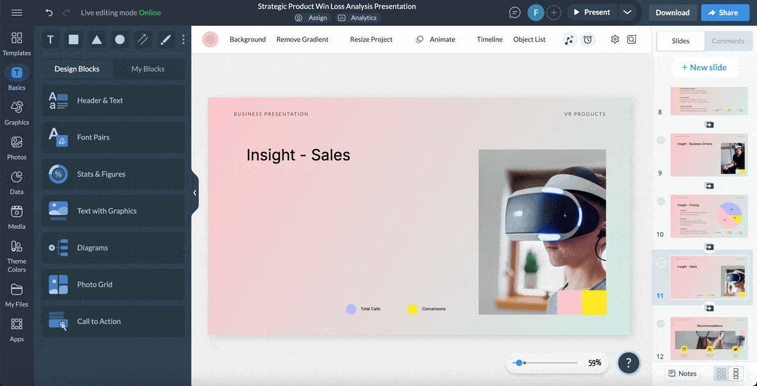This screenshot has height=386, width=757.
Task: Select the square shape tool
Action: point(73,39)
